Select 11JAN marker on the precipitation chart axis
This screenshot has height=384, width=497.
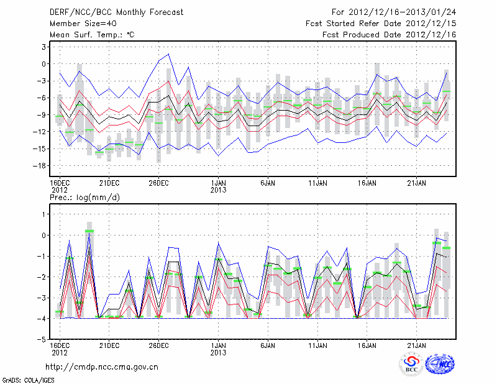tap(317, 345)
